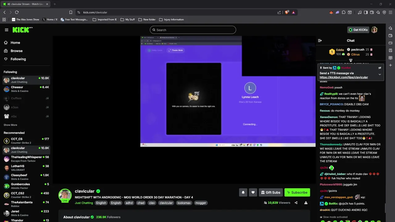Toggle the browser sidebar panel button
Viewport: 395px width, 222px height.
click(x=366, y=12)
